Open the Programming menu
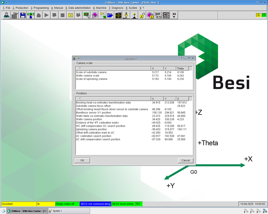The width and height of the screenshot is (268, 214). [x=40, y=8]
